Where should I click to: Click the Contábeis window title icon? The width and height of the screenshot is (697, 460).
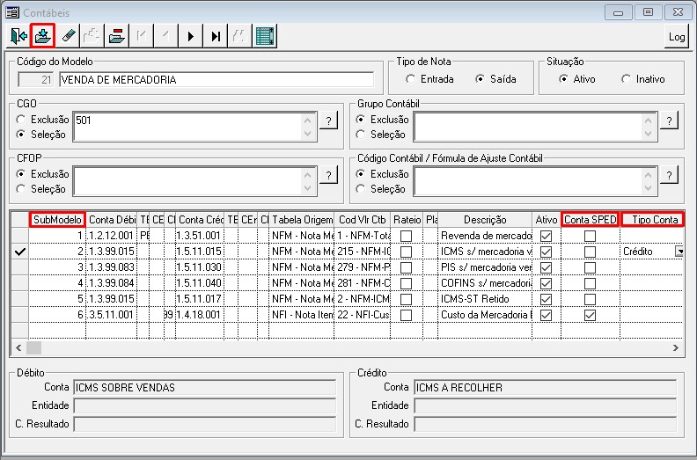click(12, 12)
